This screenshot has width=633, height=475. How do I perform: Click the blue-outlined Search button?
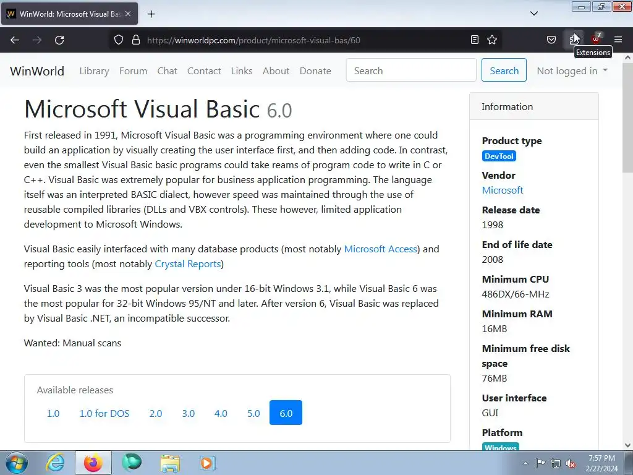(x=504, y=70)
